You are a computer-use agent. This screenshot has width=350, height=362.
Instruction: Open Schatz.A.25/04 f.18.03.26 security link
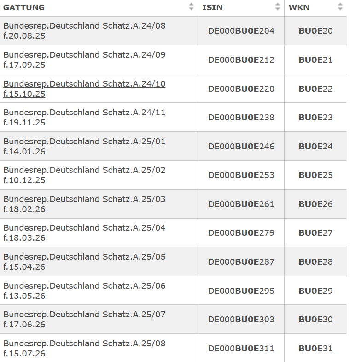pyautogui.click(x=84, y=233)
